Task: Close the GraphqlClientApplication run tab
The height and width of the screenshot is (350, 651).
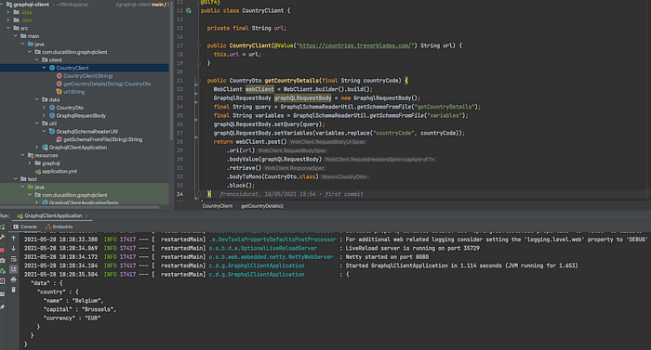Action: point(86,216)
